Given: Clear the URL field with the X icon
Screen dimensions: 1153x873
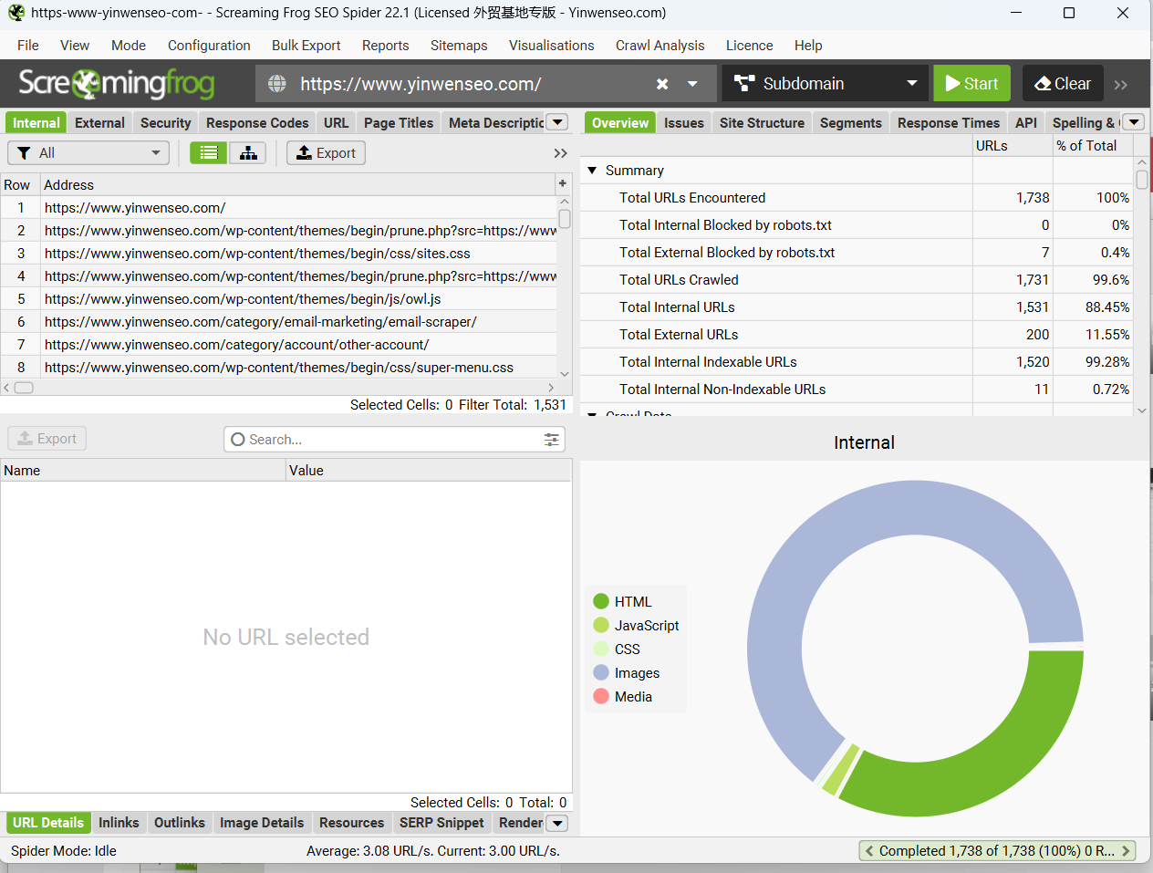Looking at the screenshot, I should [662, 84].
